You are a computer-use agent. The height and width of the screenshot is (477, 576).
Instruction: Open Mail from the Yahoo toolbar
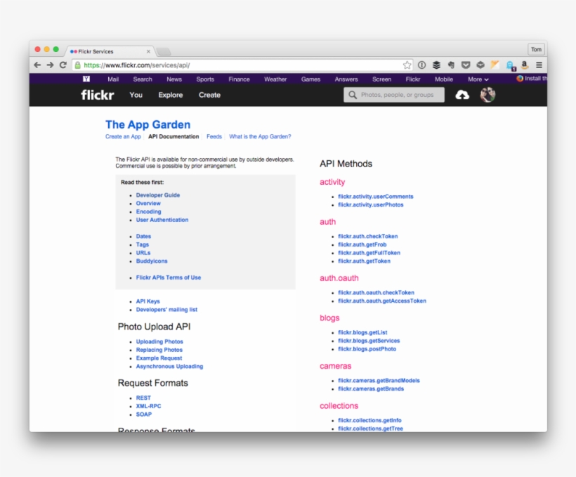tap(112, 79)
